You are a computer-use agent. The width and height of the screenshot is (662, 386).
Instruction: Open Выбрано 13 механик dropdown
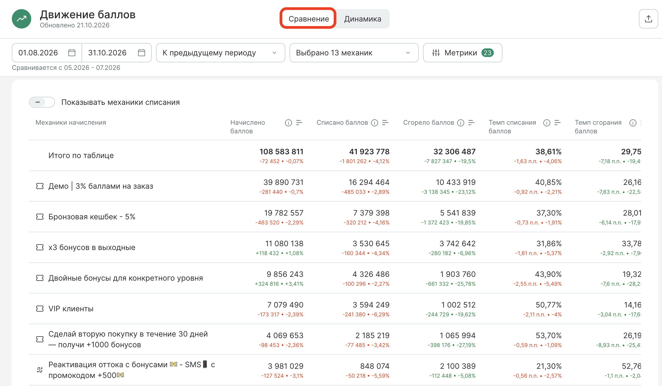pos(354,53)
